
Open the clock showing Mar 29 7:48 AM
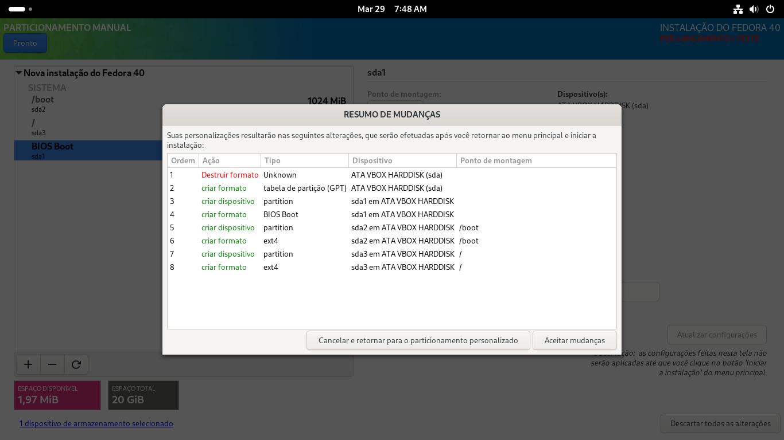[x=392, y=9]
